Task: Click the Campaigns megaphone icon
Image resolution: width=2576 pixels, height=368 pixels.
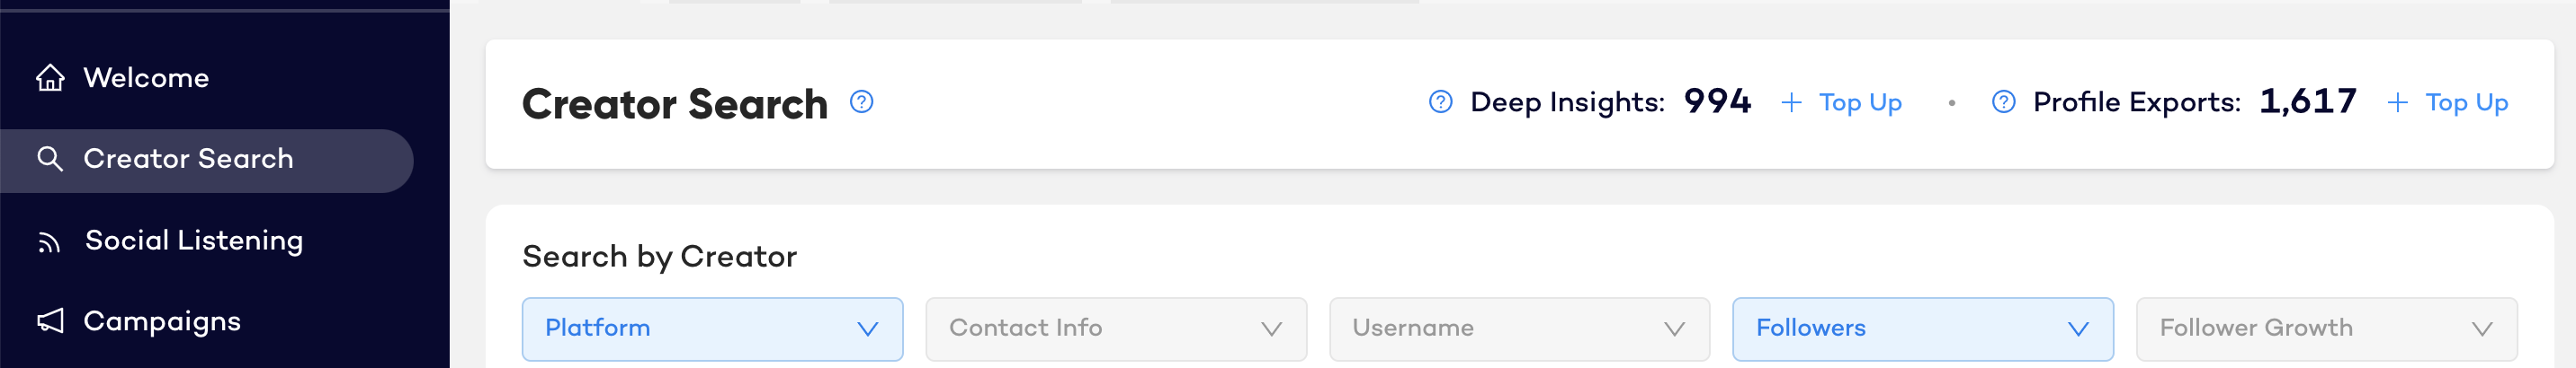Action: tap(50, 321)
